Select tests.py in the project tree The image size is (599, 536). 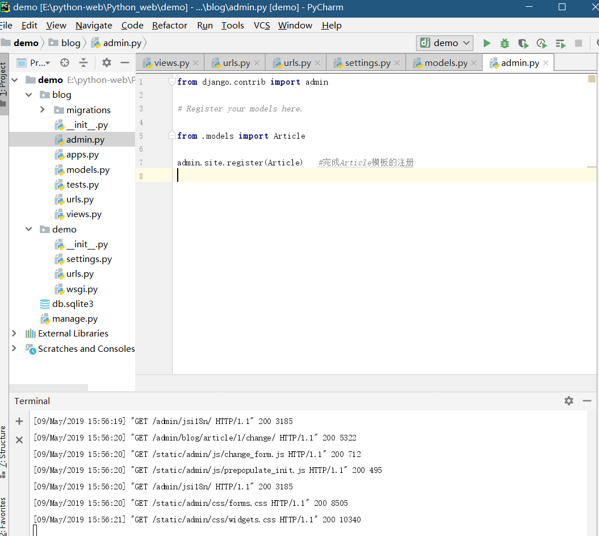point(77,184)
